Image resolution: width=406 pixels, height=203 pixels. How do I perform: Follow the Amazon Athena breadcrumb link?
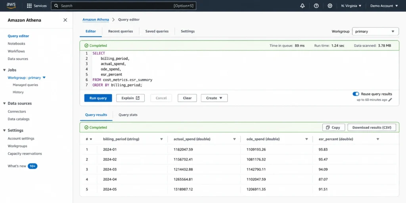point(96,19)
